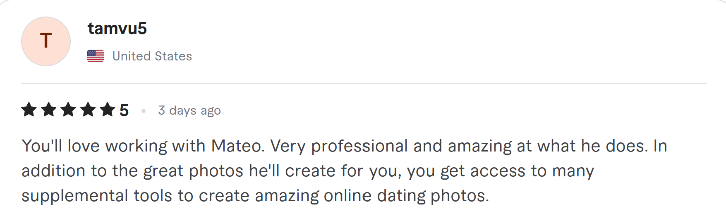
Task: Select the third rating star
Action: click(x=68, y=110)
